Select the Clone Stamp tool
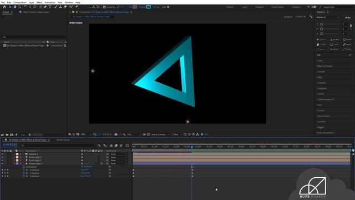The width and height of the screenshot is (355, 200). [60, 7]
